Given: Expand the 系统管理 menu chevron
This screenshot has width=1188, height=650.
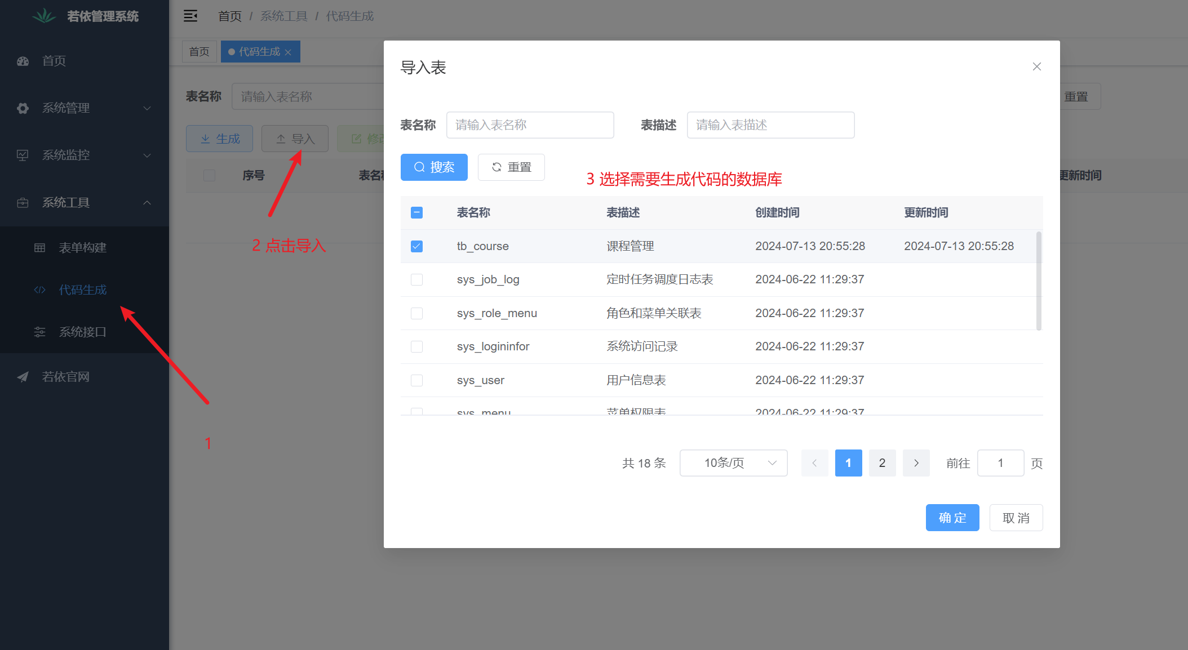Looking at the screenshot, I should [x=147, y=108].
